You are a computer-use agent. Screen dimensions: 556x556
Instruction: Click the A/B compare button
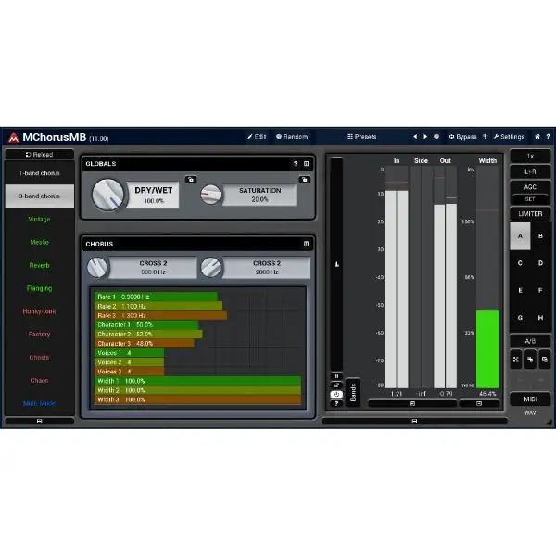[530, 340]
